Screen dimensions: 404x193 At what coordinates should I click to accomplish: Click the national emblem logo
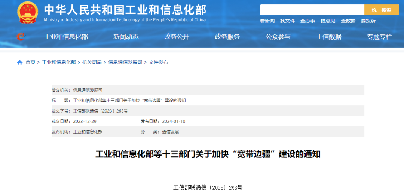pyautogui.click(x=28, y=12)
